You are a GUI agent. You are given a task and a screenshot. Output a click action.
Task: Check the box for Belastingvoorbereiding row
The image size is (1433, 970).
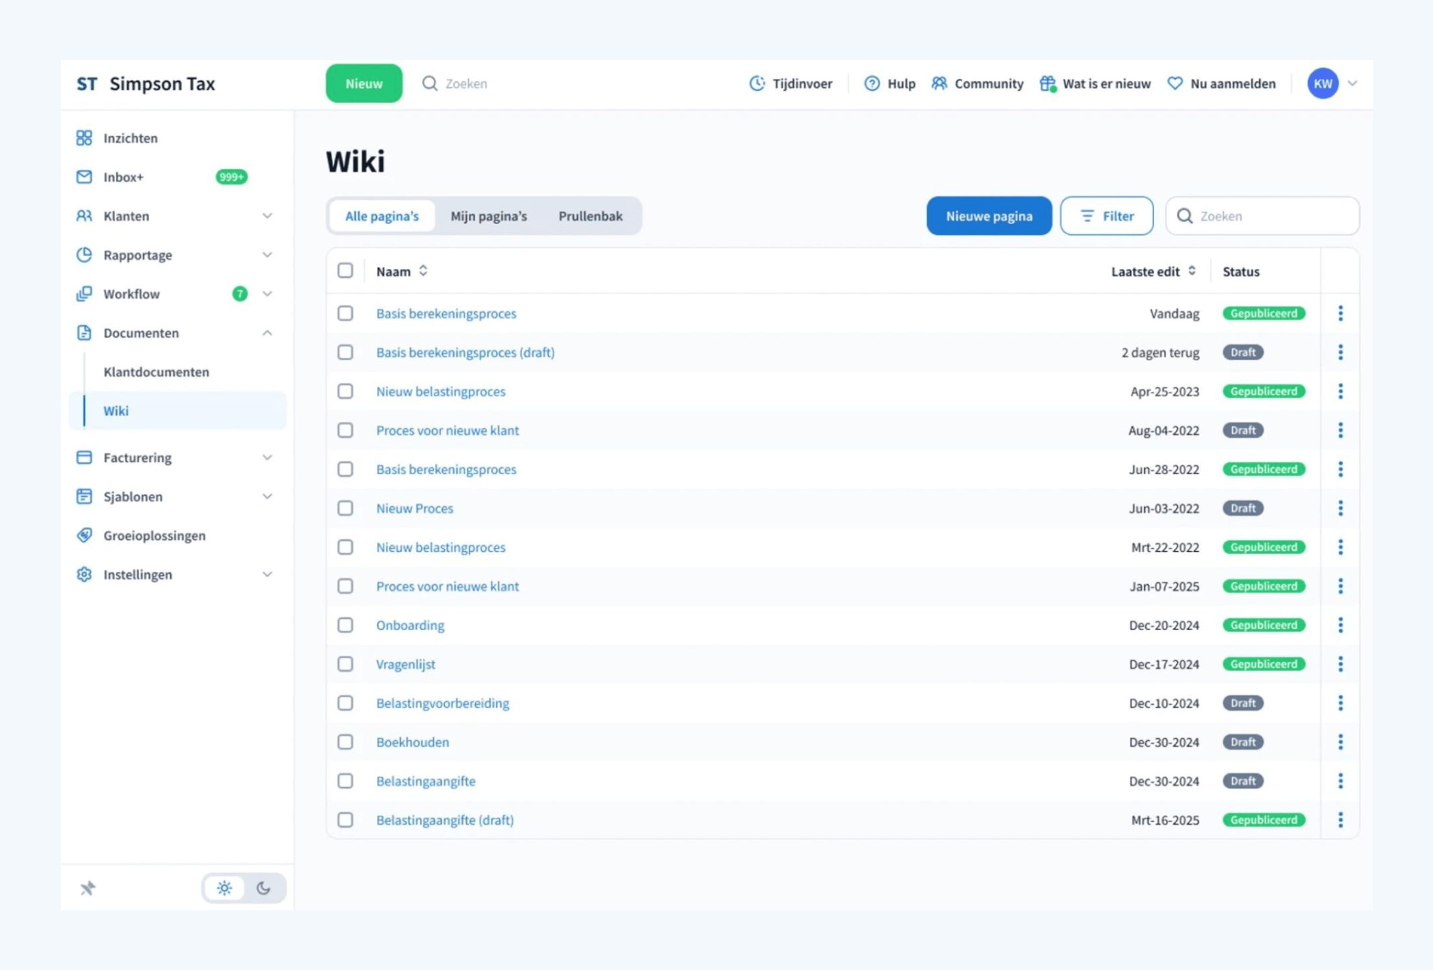click(x=345, y=703)
